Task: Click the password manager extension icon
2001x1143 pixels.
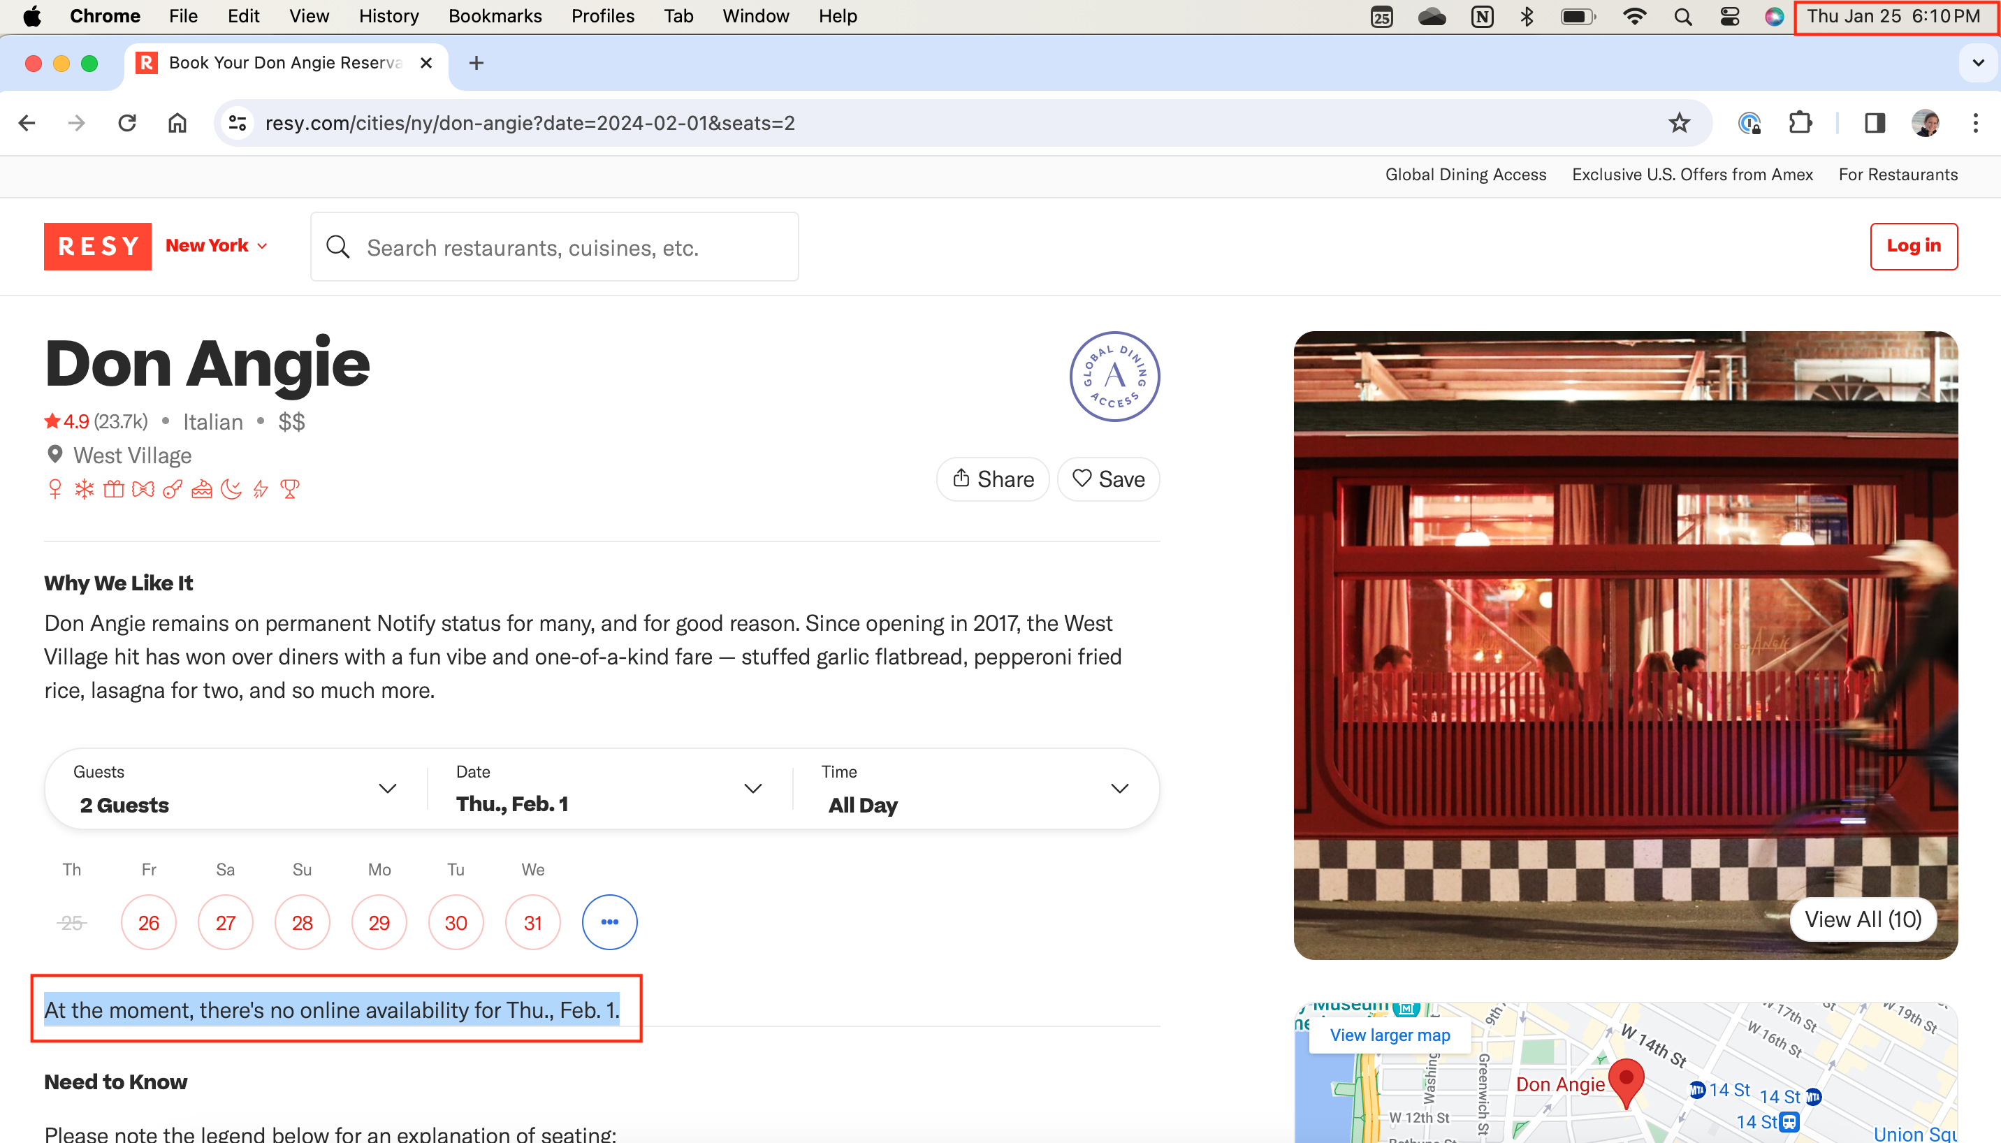Action: coord(1749,123)
